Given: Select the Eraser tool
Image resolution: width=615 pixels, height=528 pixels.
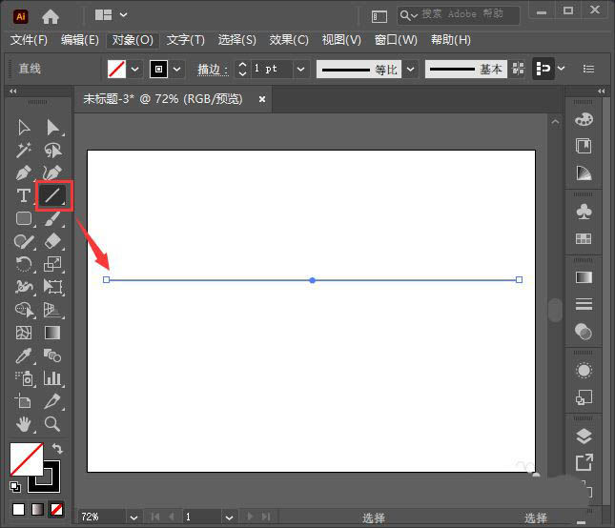Looking at the screenshot, I should (53, 241).
